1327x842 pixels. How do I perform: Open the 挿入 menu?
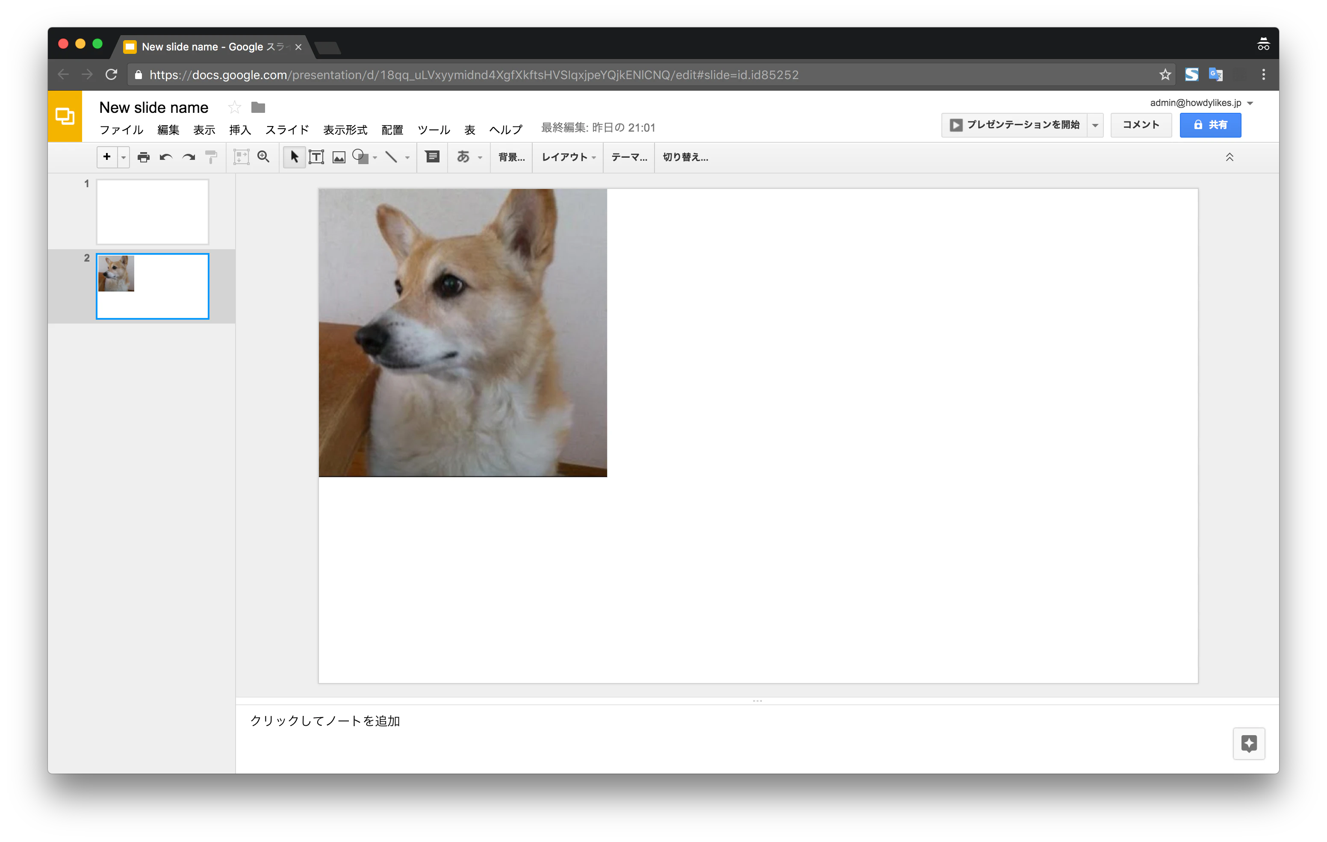tap(240, 130)
